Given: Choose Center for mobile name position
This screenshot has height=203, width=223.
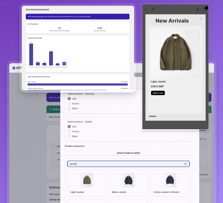Looking at the screenshot, I should [x=69, y=132].
